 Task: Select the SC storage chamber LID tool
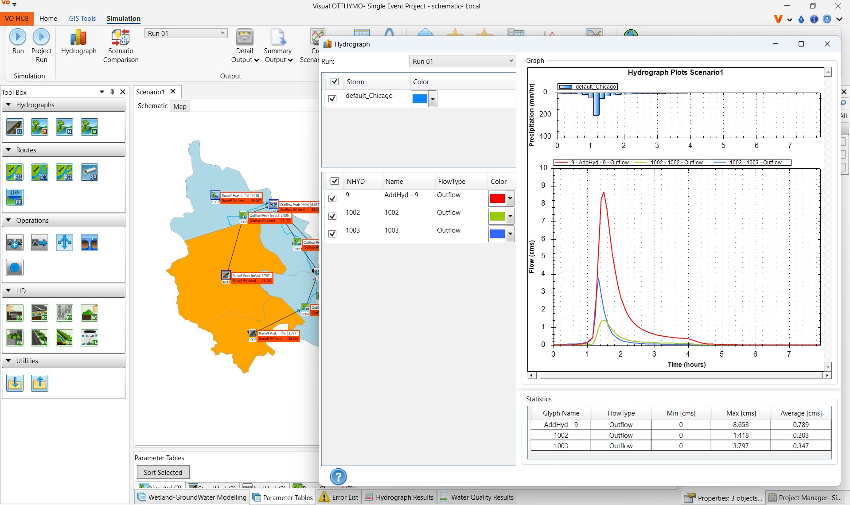click(39, 313)
